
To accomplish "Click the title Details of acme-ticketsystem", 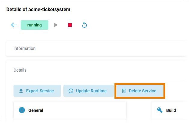I will click(38, 10).
